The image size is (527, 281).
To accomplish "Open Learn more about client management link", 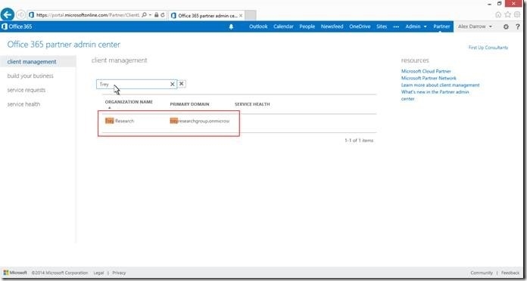I will (x=440, y=85).
